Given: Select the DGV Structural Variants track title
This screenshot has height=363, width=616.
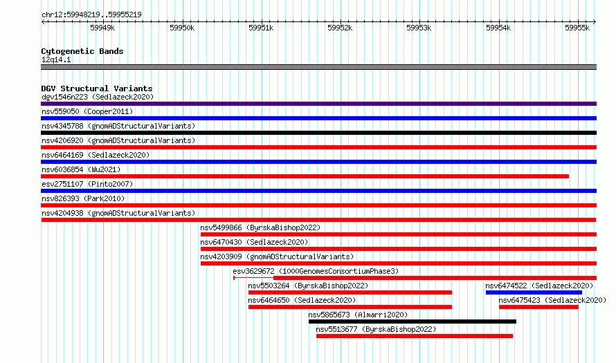Looking at the screenshot, I should [97, 89].
